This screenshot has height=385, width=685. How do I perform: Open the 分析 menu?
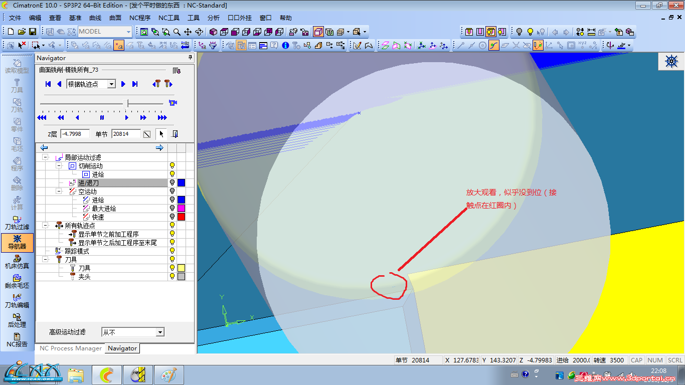point(213,18)
